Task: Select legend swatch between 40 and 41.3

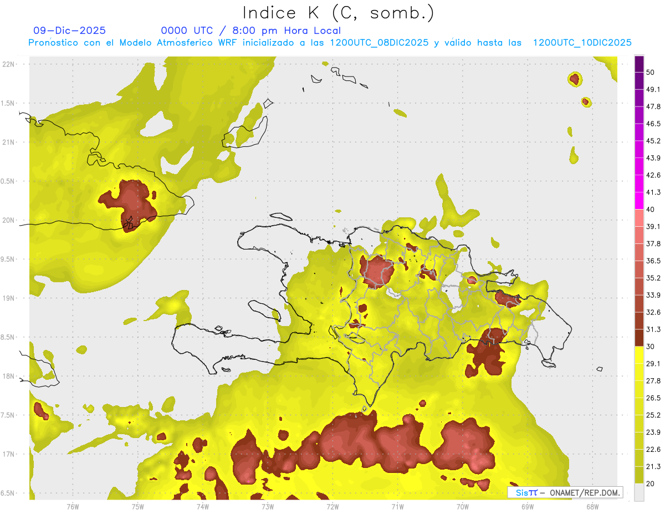Action: pyautogui.click(x=640, y=201)
